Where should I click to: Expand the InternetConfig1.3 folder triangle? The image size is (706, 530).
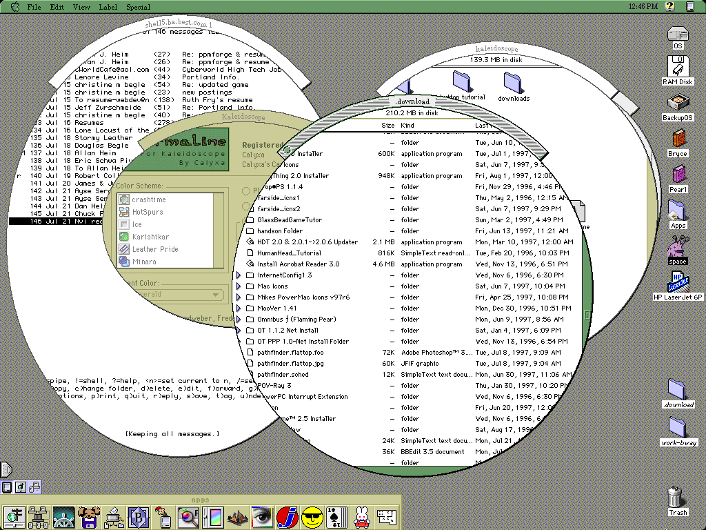(239, 275)
